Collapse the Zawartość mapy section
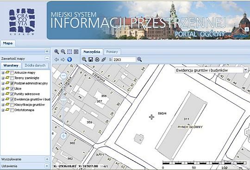250x170 pixels. click(x=47, y=58)
